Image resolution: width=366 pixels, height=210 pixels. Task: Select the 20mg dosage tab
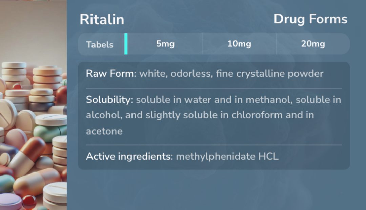click(x=313, y=44)
